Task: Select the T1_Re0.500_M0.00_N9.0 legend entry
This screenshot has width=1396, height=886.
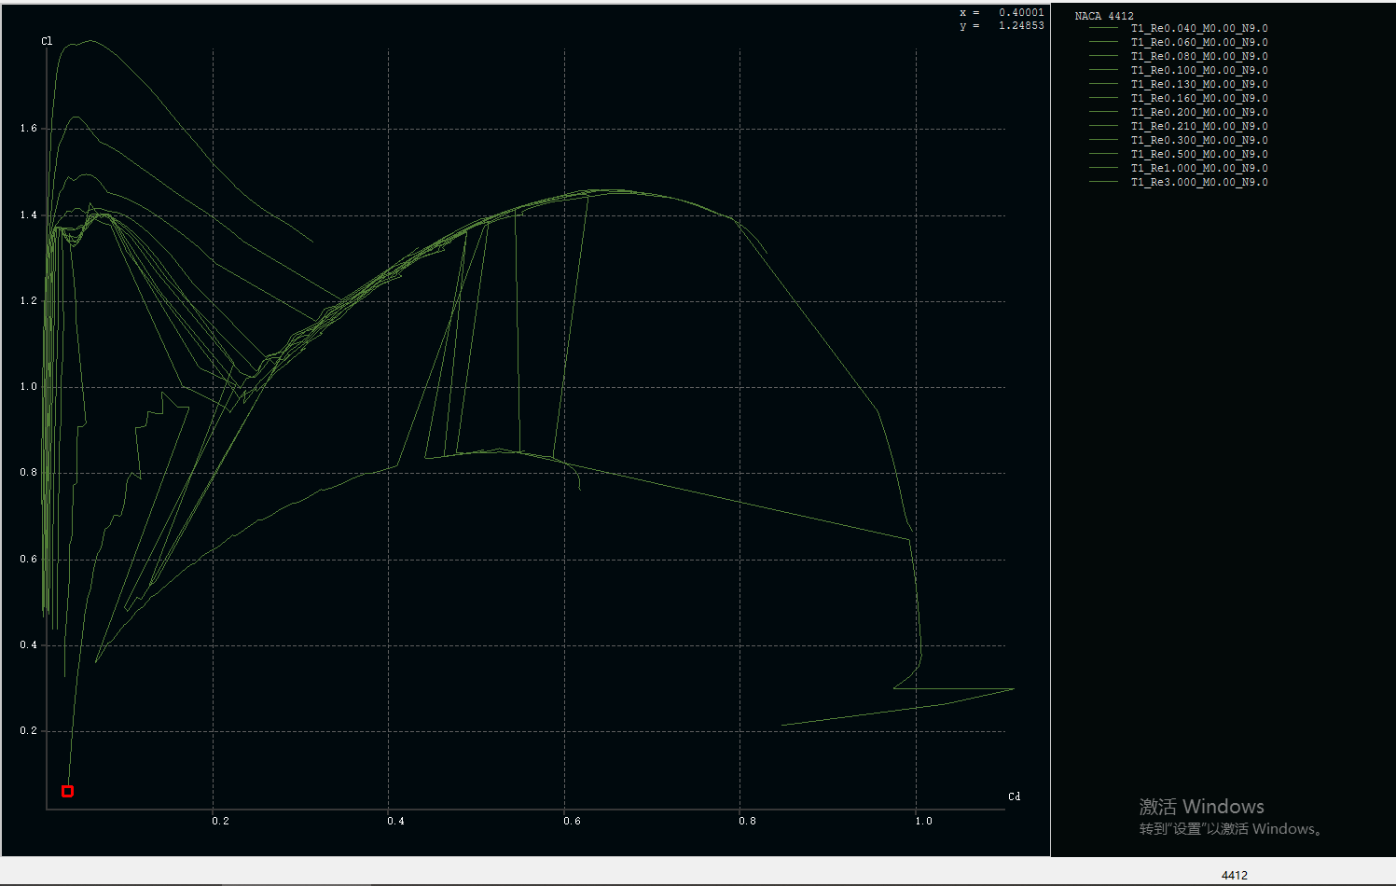Action: coord(1199,154)
